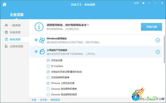Click the 全不选 link
The height and width of the screenshot is (103, 166).
click(x=43, y=100)
